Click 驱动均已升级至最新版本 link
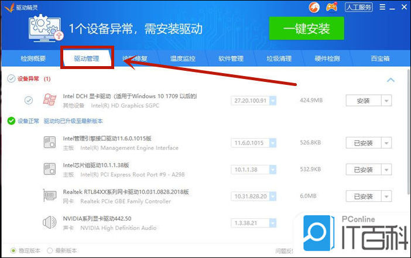 pos(73,121)
